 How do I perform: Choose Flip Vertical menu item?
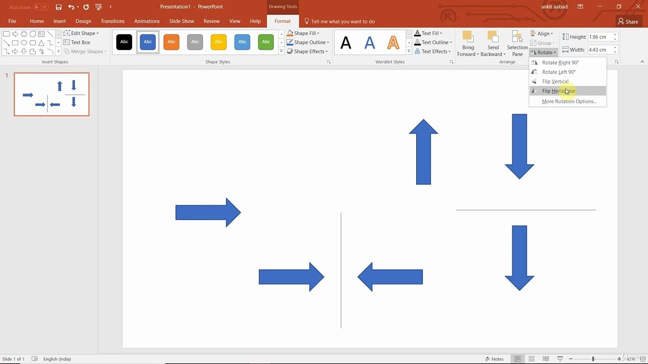click(568, 81)
